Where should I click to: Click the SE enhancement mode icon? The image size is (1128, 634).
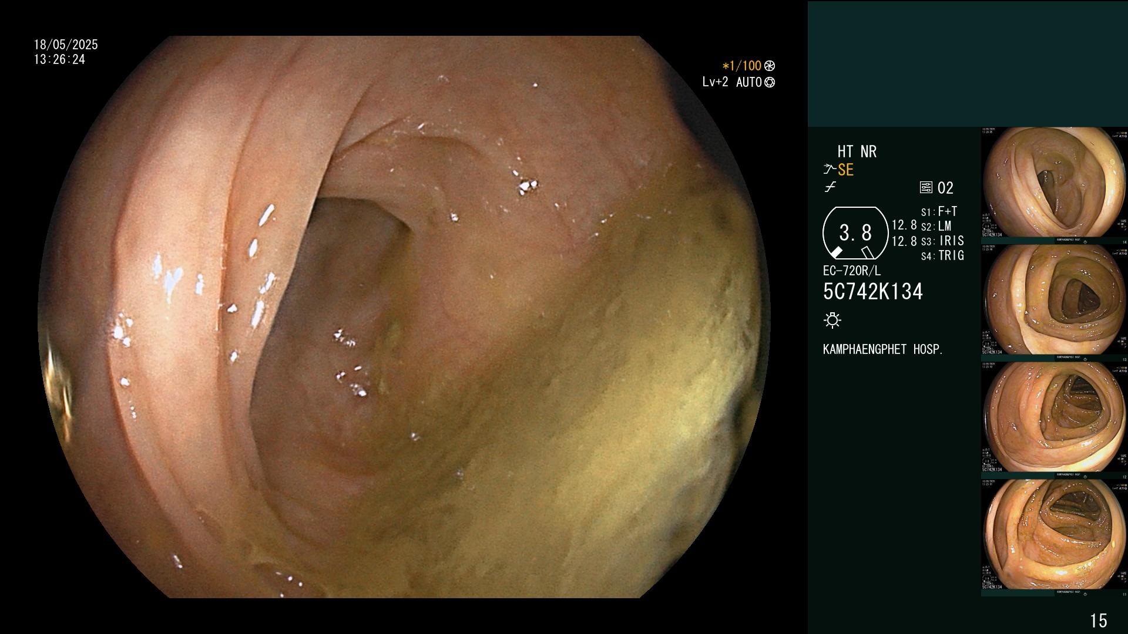coord(830,170)
